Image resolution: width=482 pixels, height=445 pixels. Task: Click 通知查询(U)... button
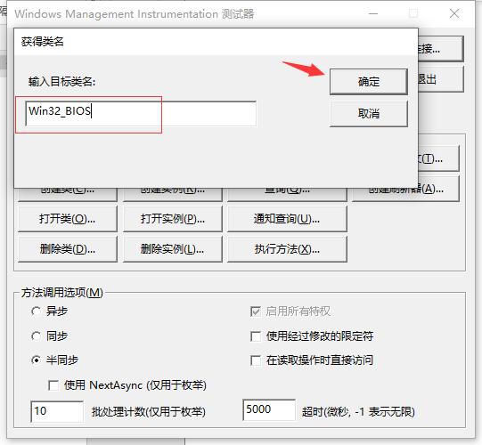[287, 219]
